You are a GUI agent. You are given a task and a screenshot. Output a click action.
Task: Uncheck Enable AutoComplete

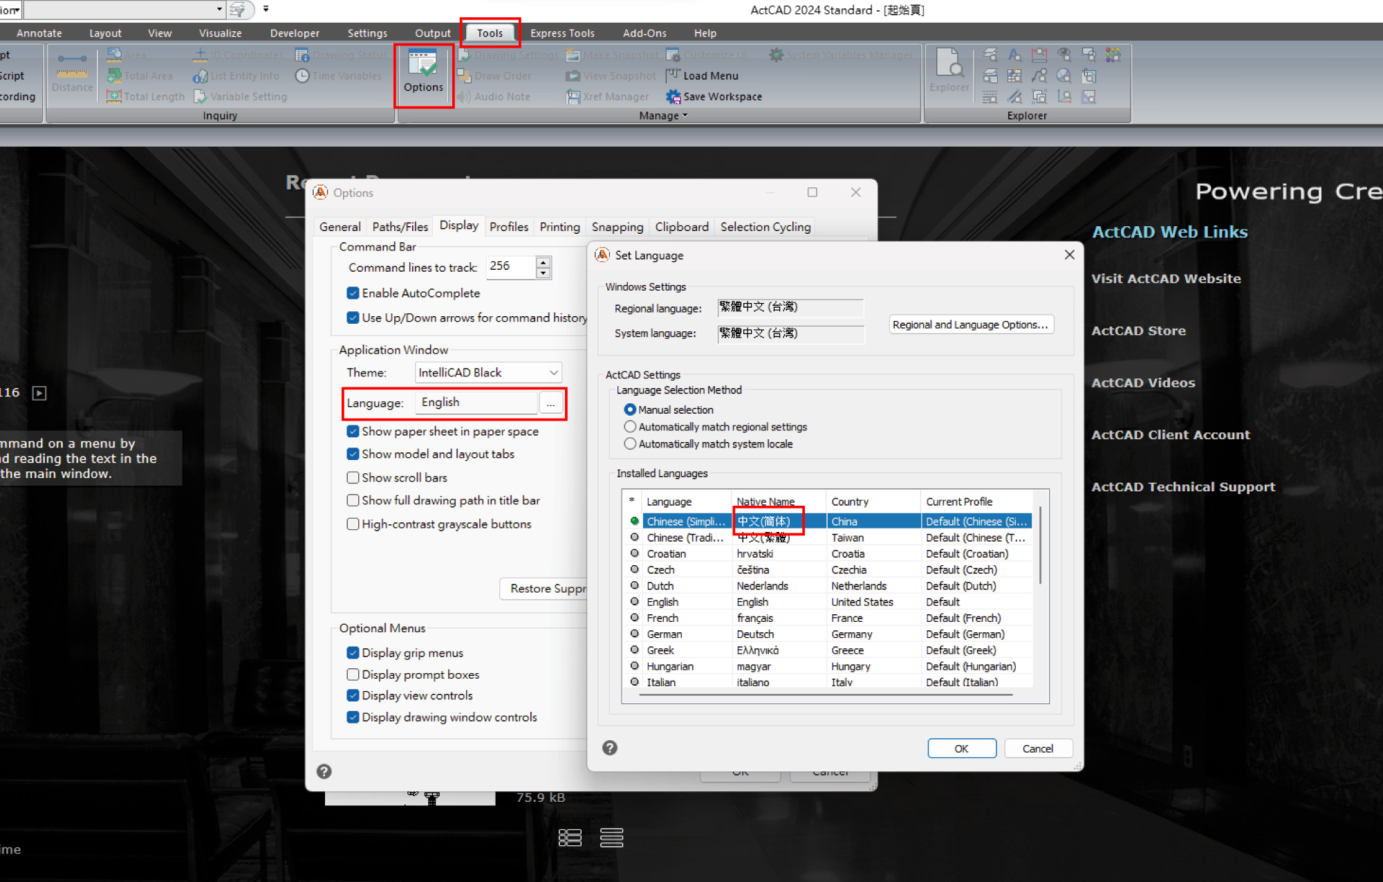353,293
